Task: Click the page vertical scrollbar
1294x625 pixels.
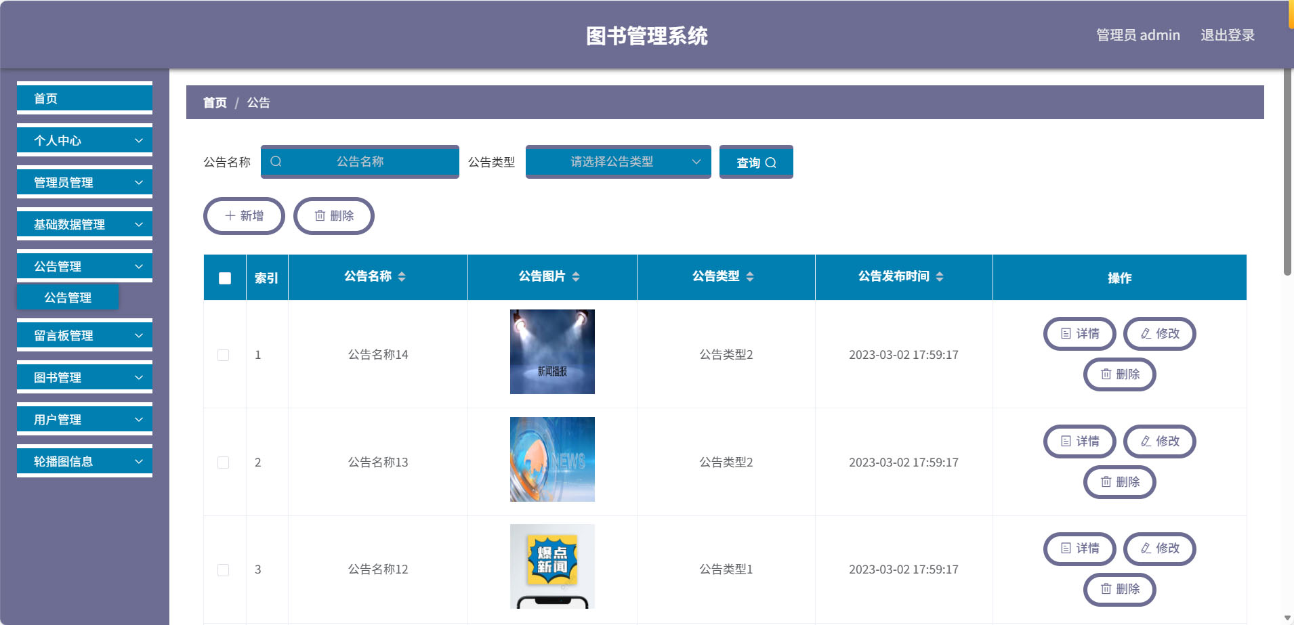Action: click(1287, 173)
